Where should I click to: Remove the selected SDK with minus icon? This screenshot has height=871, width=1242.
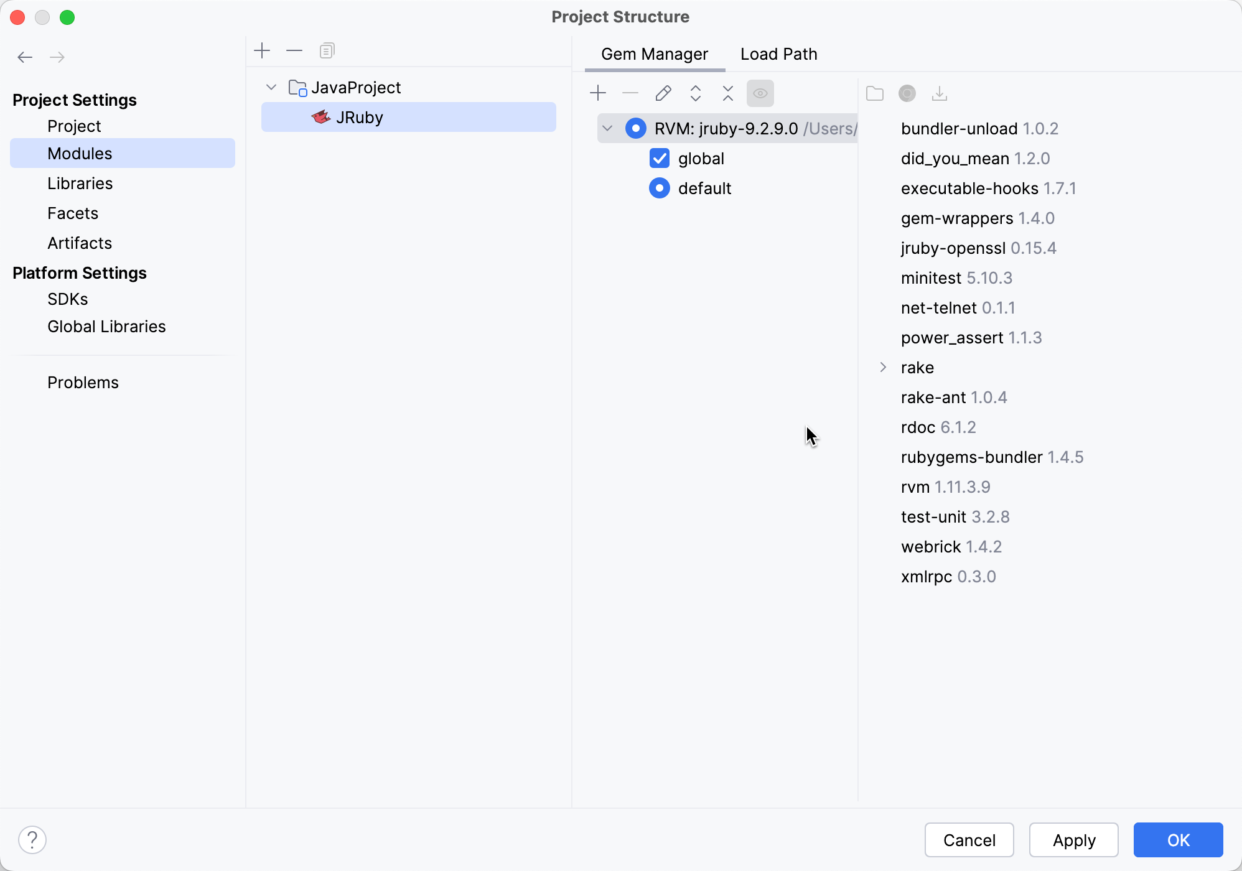click(630, 93)
